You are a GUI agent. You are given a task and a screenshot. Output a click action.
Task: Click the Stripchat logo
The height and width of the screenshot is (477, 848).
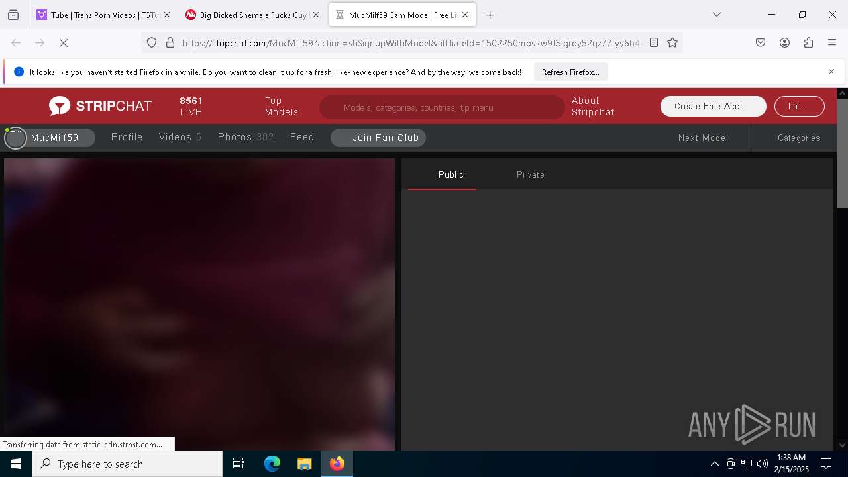click(x=100, y=106)
